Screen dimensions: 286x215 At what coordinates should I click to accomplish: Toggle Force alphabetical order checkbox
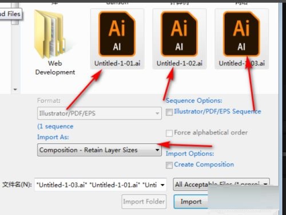[169, 133]
